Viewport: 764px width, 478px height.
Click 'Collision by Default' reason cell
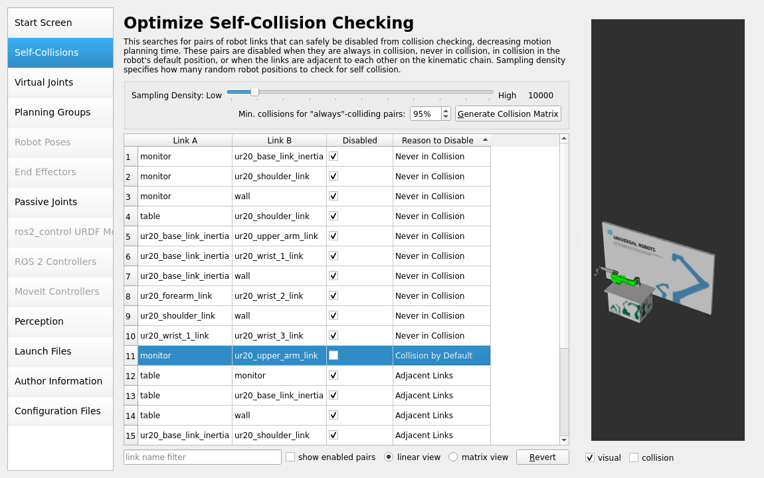441,356
